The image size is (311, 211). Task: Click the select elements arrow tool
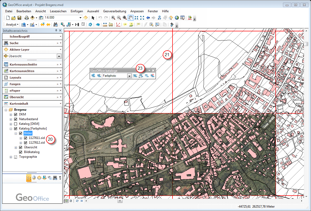click(93, 18)
